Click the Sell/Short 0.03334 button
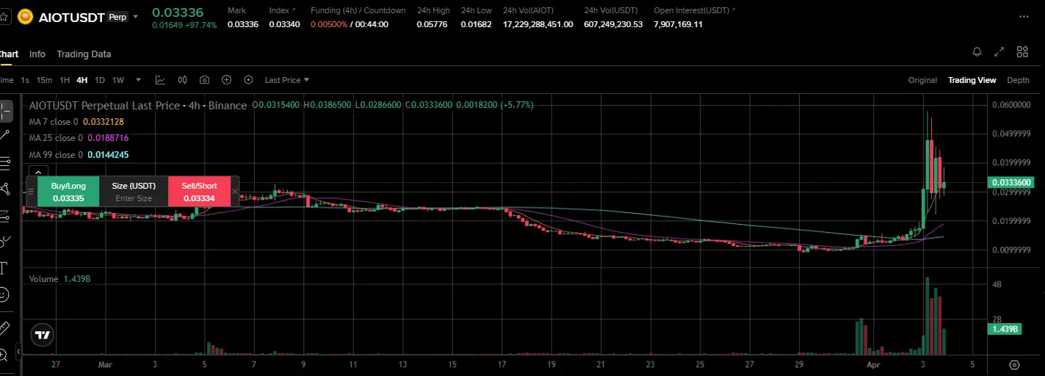 point(199,192)
